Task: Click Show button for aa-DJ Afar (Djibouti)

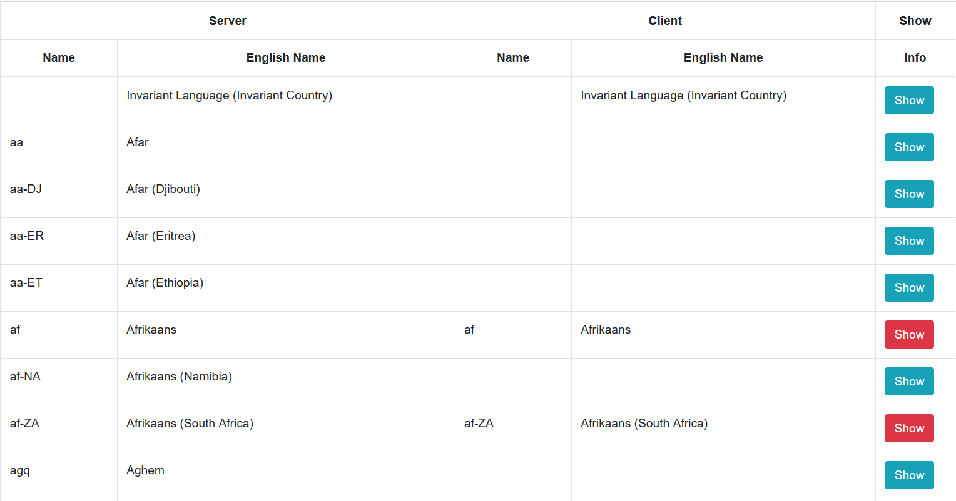Action: [909, 194]
